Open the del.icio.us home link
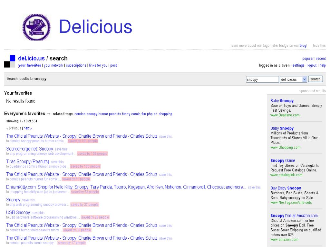 click(x=31, y=59)
